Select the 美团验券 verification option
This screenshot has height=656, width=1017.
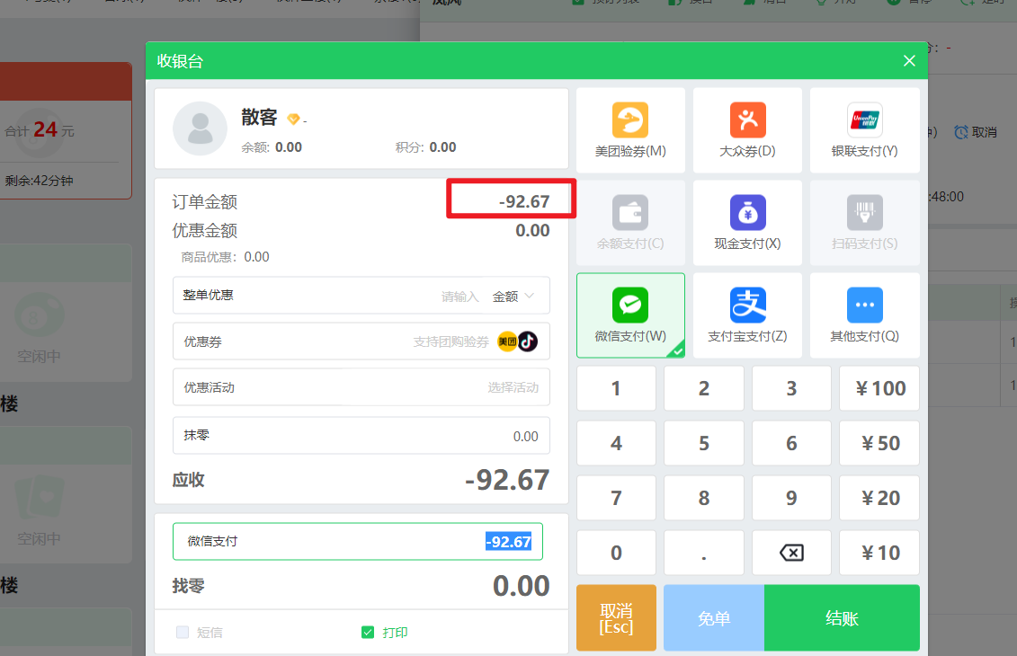point(630,129)
